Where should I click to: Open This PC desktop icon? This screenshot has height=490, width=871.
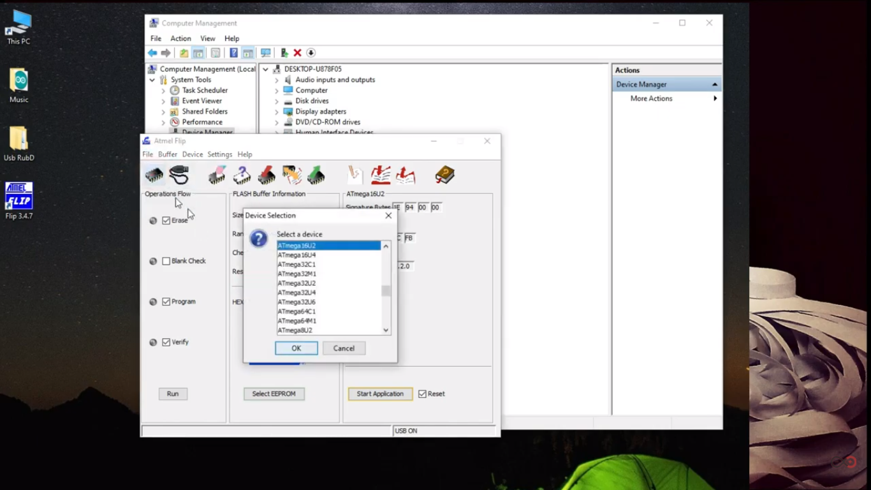18,27
